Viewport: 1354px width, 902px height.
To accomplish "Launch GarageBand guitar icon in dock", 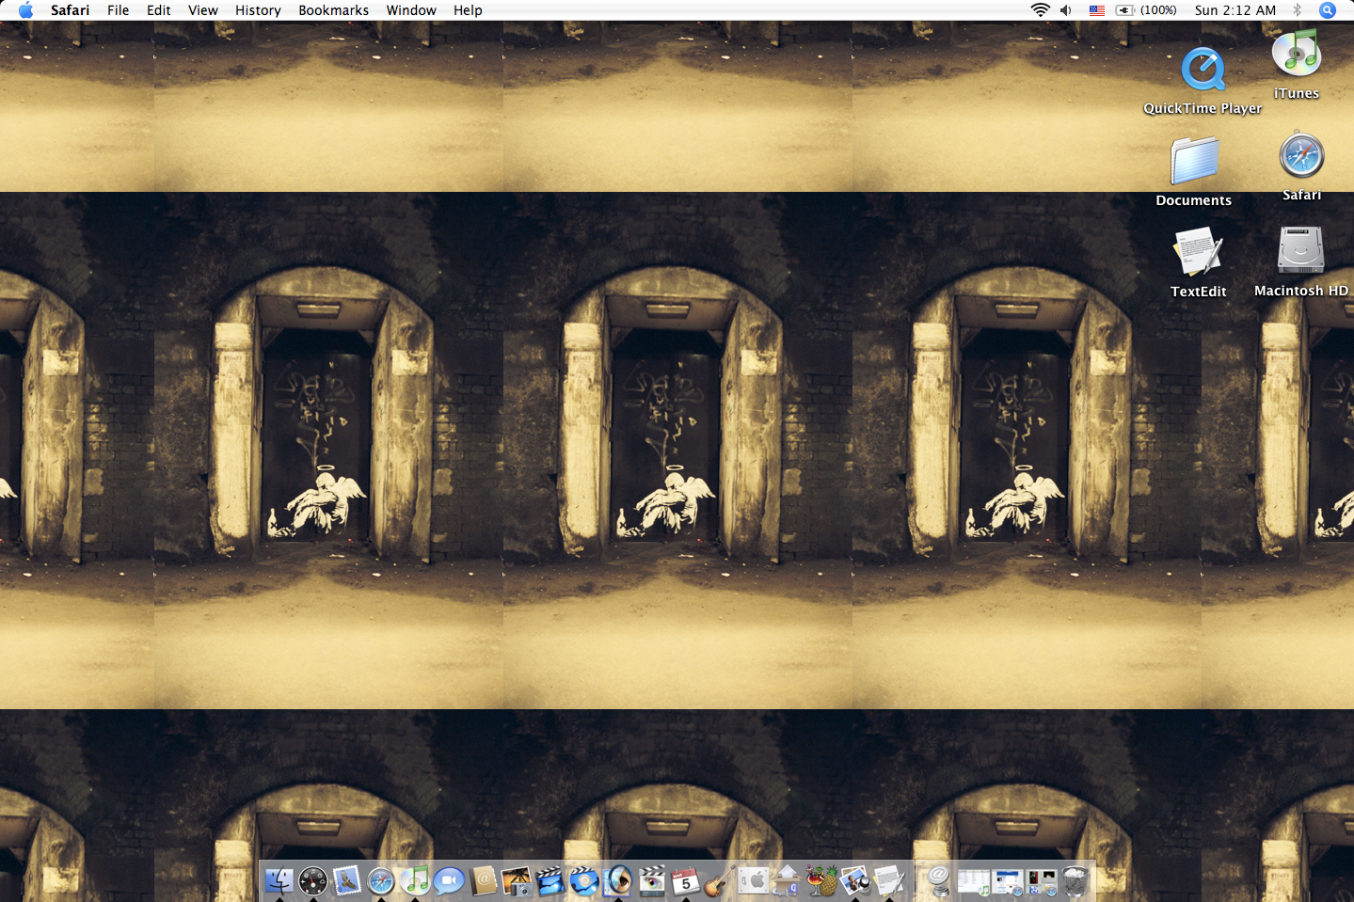I will [720, 880].
